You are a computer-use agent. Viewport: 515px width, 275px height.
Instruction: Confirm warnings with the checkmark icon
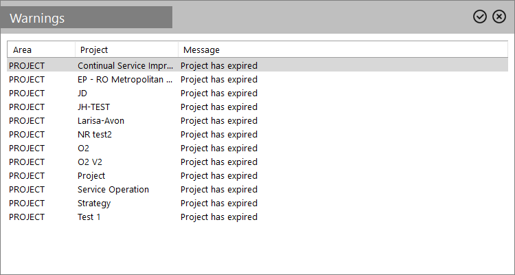click(x=479, y=16)
